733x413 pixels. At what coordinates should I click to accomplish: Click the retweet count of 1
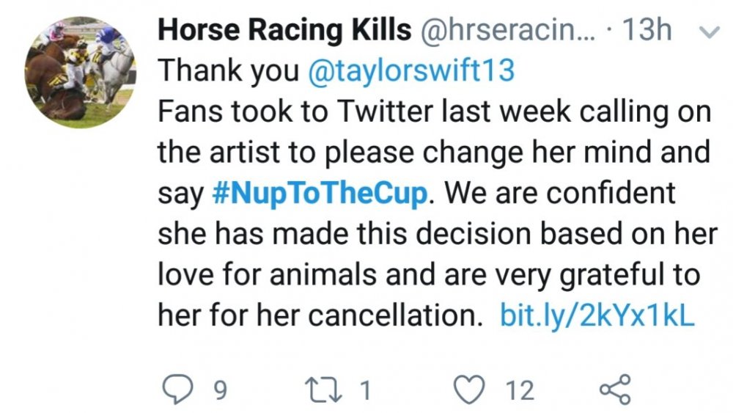point(364,390)
